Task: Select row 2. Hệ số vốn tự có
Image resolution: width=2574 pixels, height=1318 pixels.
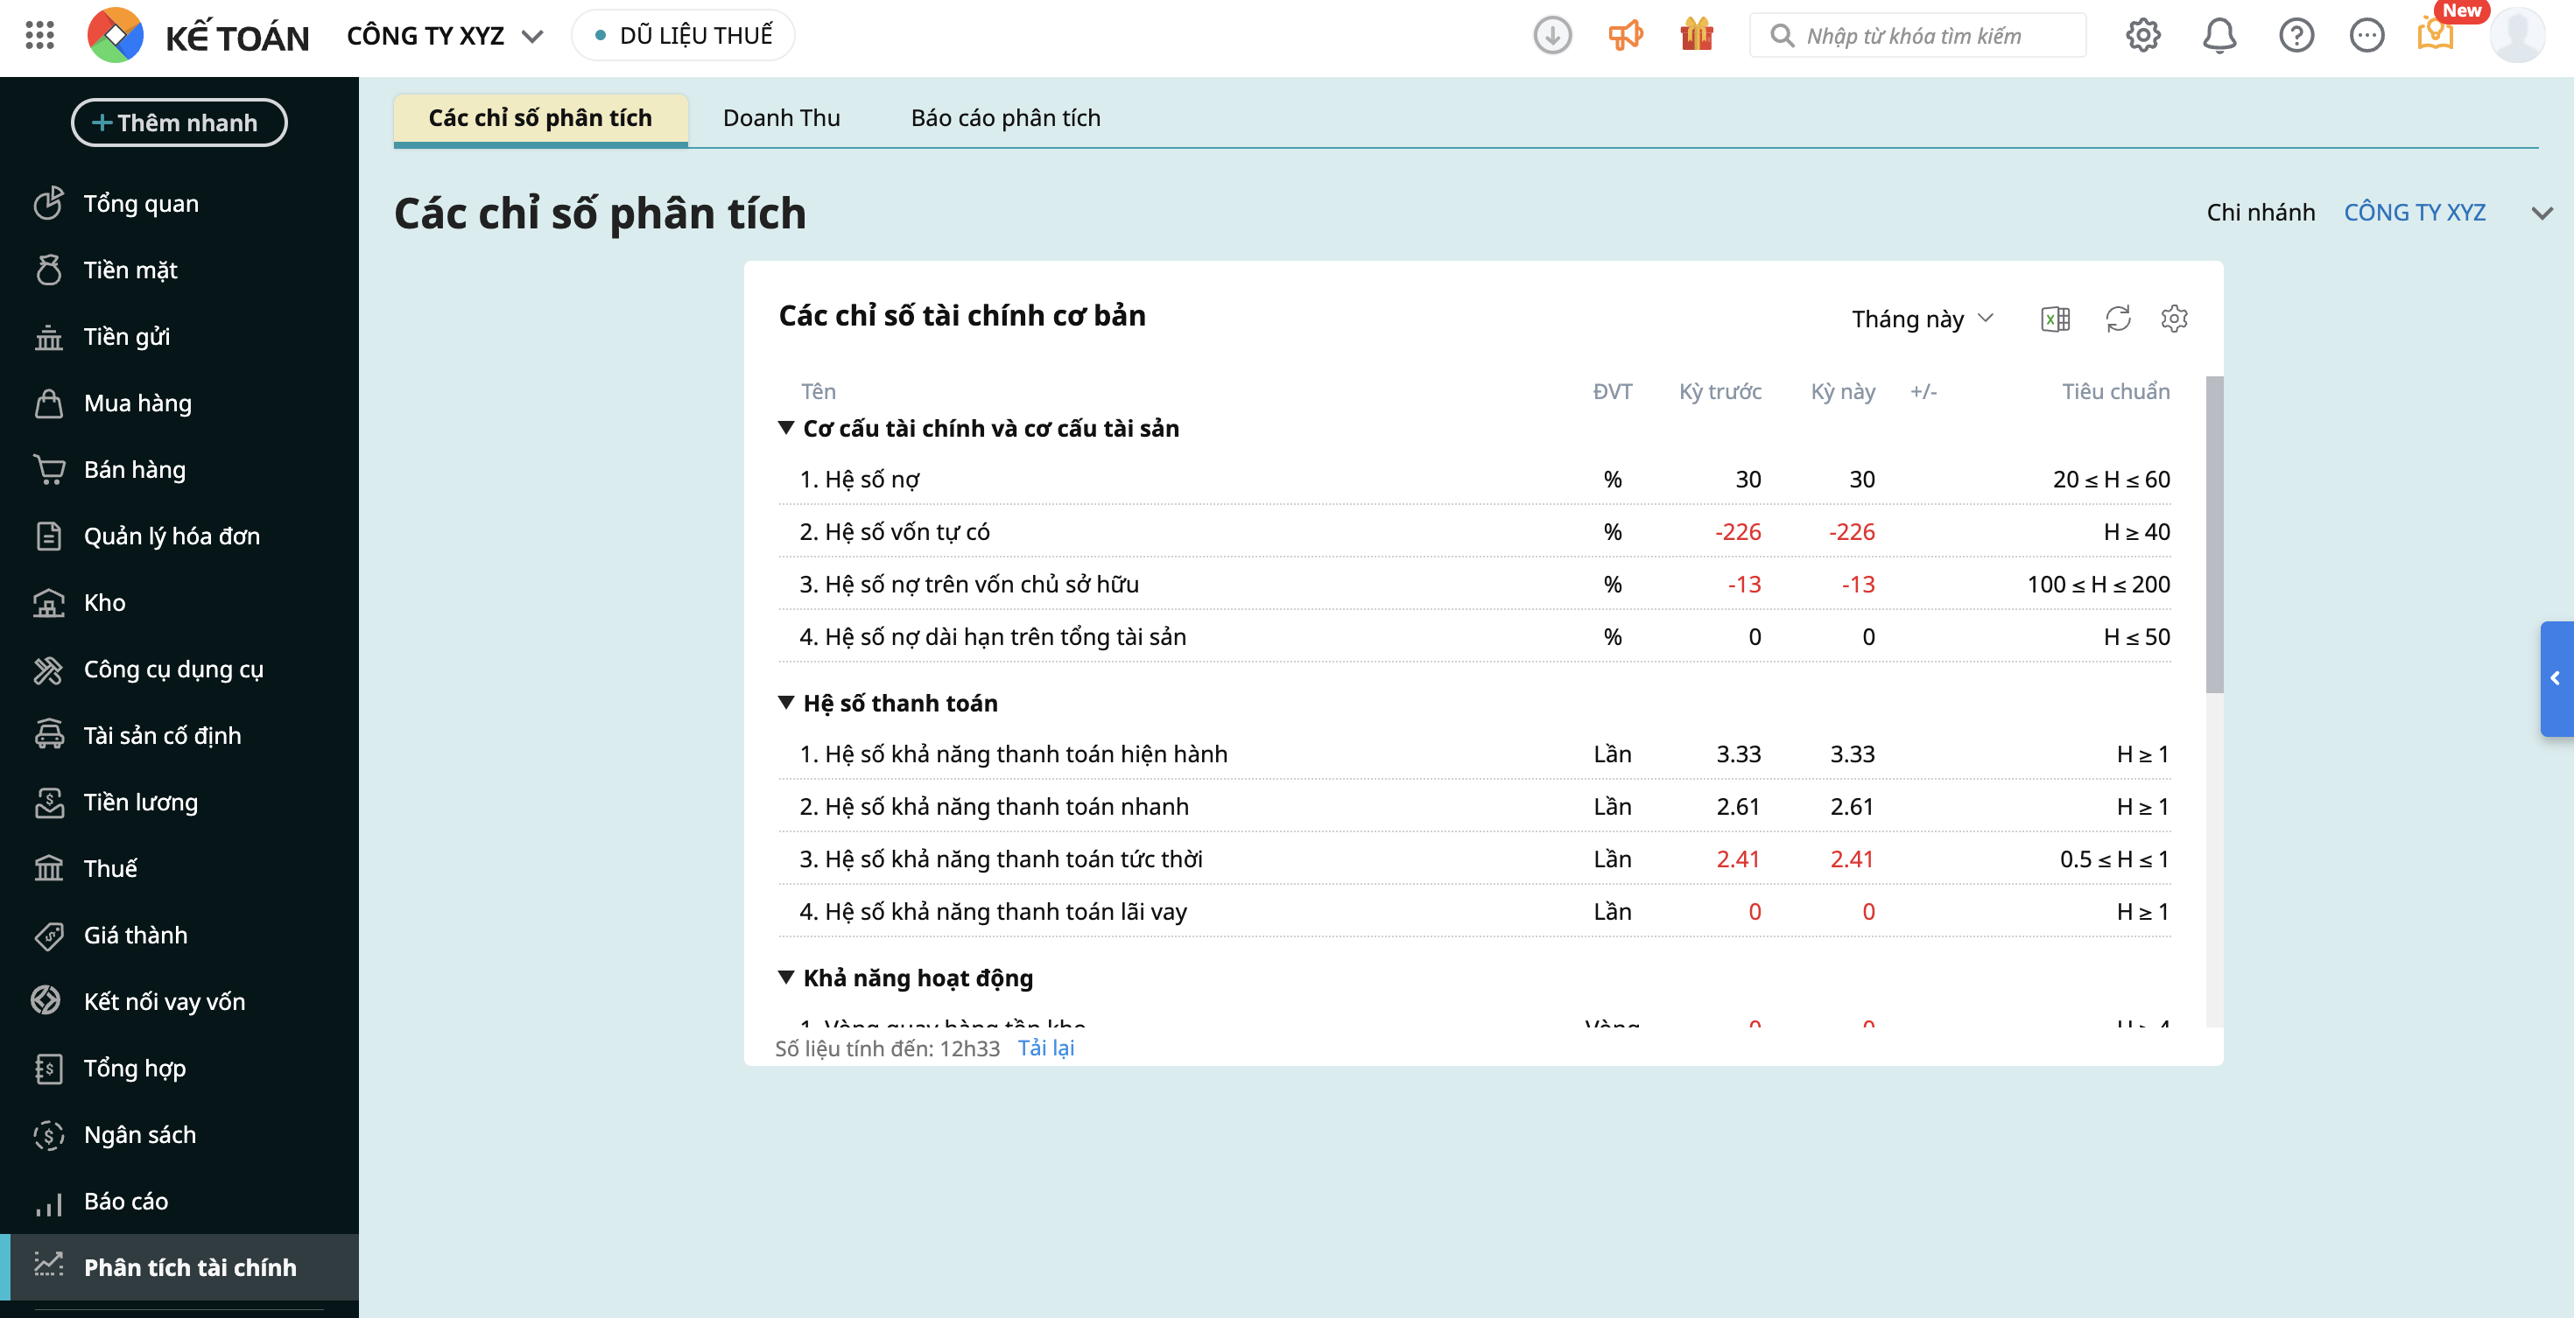Action: click(x=1475, y=532)
